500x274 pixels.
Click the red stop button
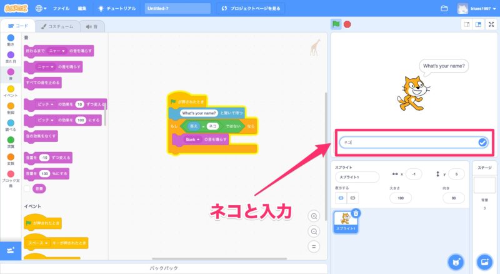[347, 24]
